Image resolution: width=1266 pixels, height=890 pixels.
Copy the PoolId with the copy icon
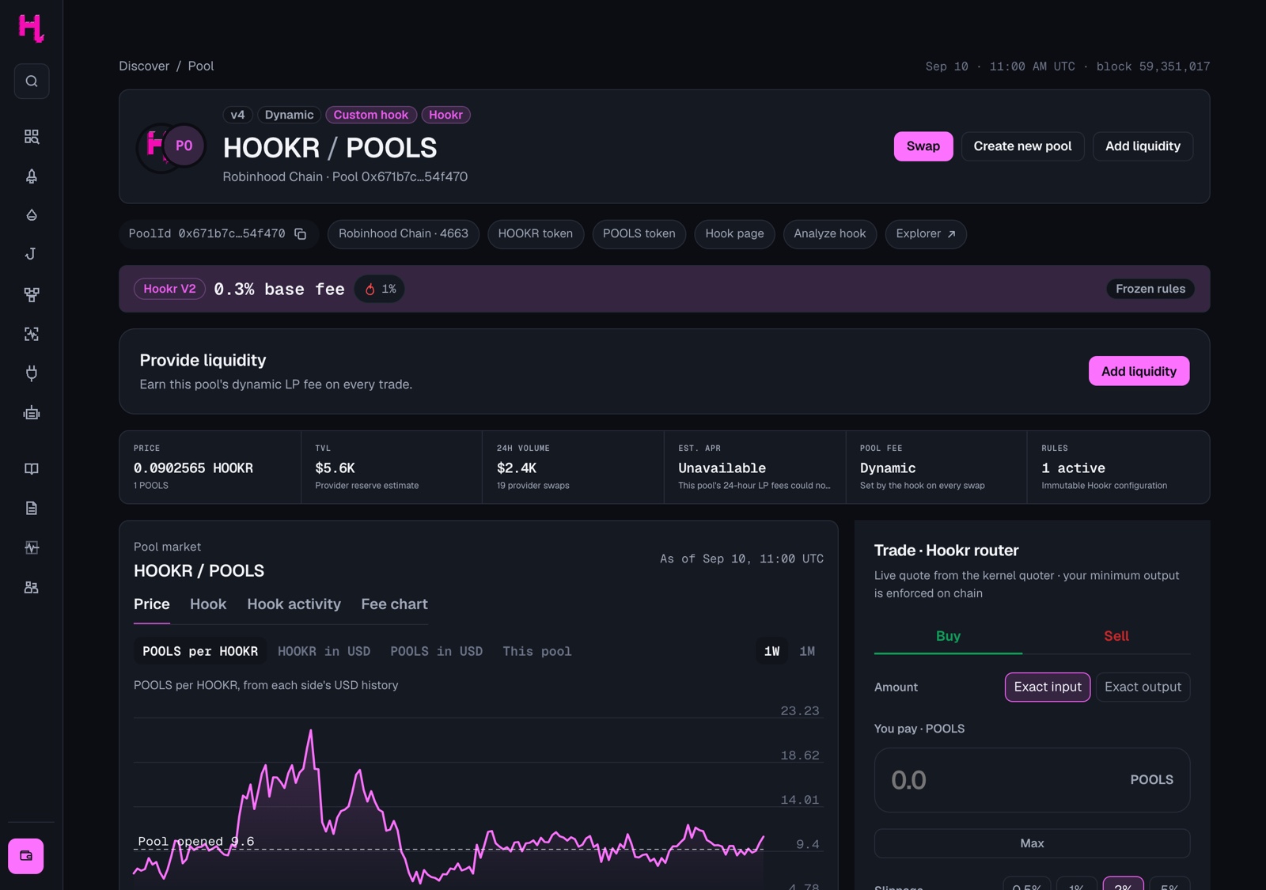click(x=300, y=233)
